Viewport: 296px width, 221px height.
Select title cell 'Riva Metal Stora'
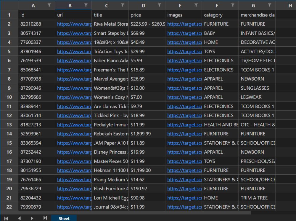pyautogui.click(x=110, y=24)
